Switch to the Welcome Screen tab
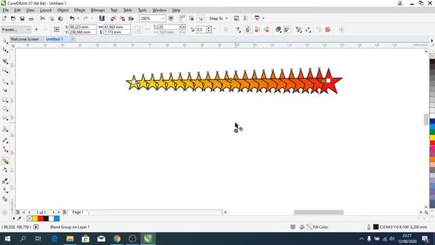The height and width of the screenshot is (245, 435). 24,39
